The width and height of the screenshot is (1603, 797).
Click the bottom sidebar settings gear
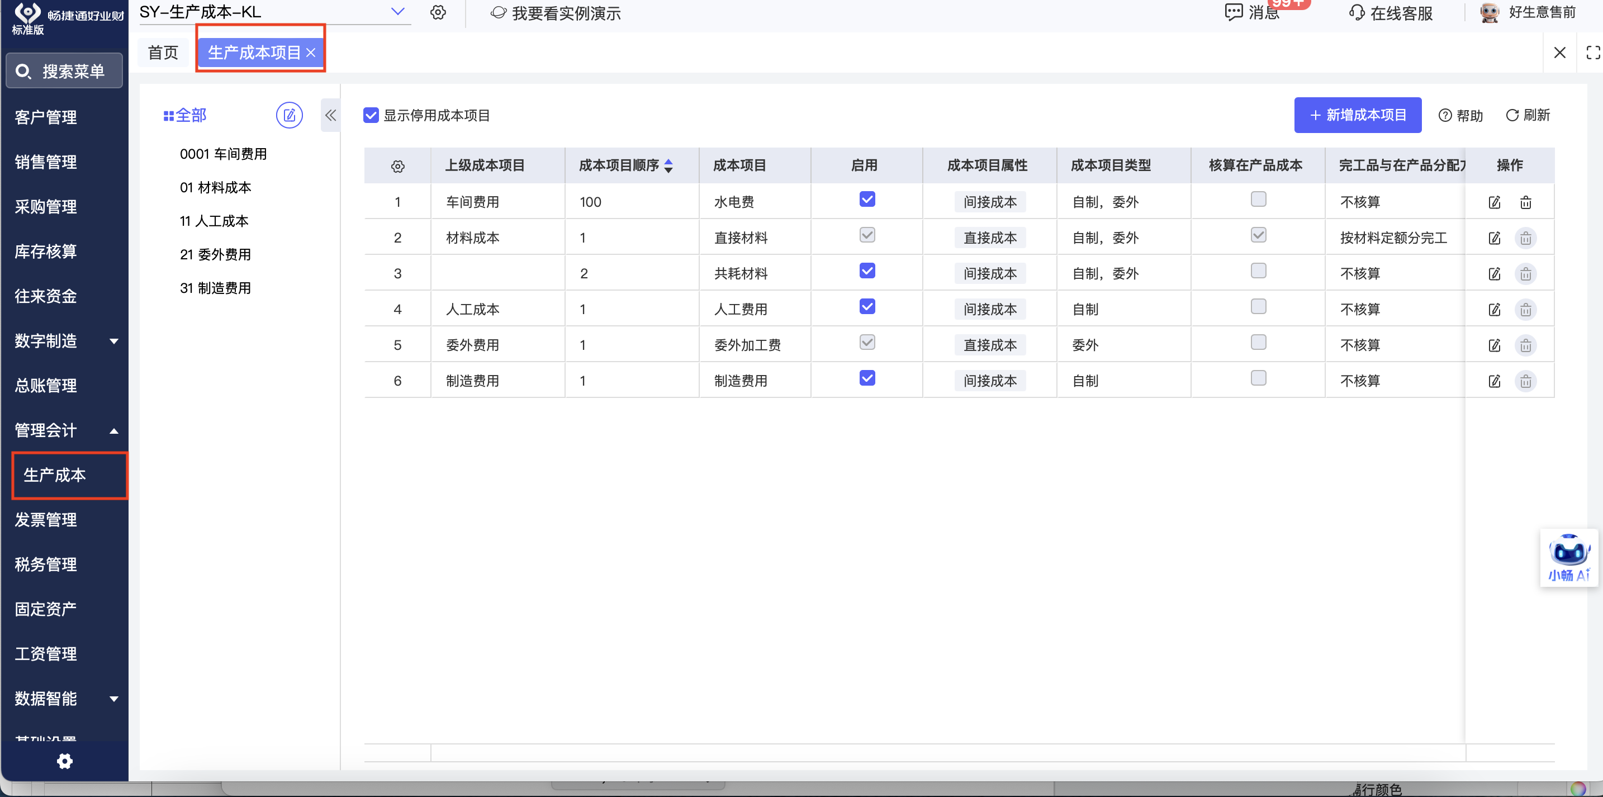[65, 761]
